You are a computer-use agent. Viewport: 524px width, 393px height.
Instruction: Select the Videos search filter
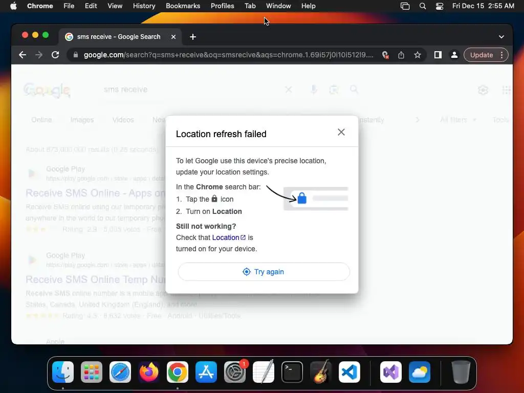(x=123, y=120)
